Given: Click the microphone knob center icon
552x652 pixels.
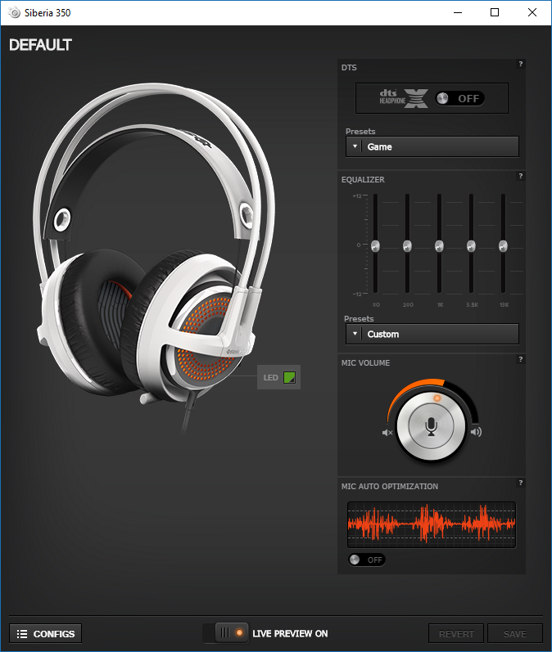Looking at the screenshot, I should pyautogui.click(x=432, y=427).
